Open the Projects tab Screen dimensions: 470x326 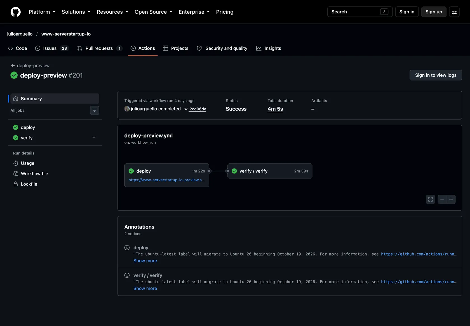(175, 48)
